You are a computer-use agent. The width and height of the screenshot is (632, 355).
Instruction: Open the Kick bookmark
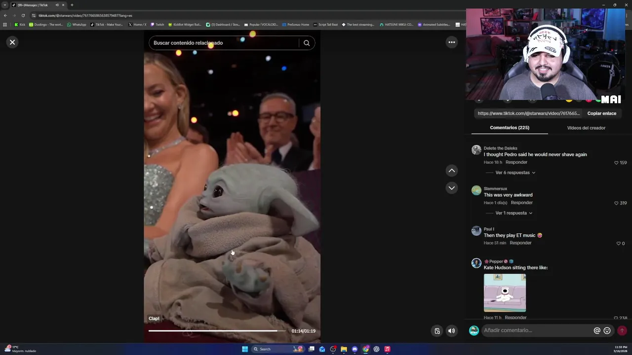tap(20, 25)
